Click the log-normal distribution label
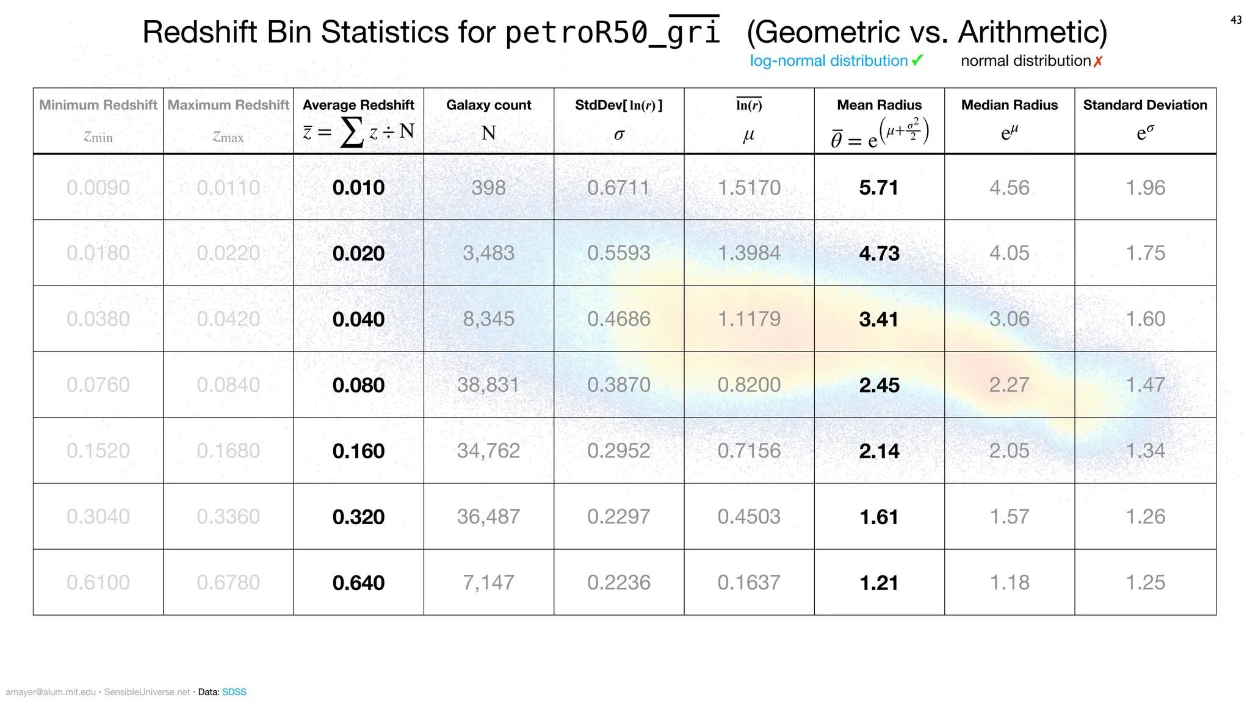 pyautogui.click(x=828, y=61)
